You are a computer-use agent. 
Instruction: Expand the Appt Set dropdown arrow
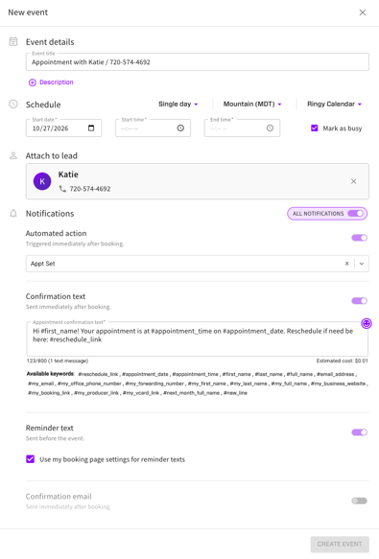(362, 264)
